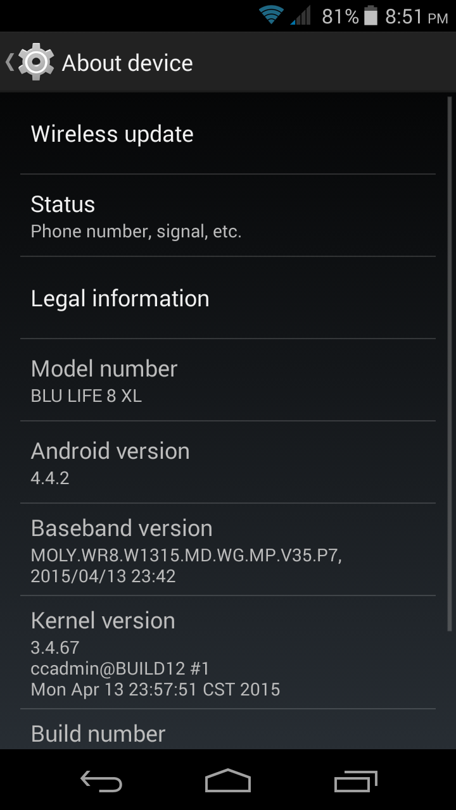The width and height of the screenshot is (456, 810).
Task: Tap the Settings gear icon in the header
Action: 36,62
